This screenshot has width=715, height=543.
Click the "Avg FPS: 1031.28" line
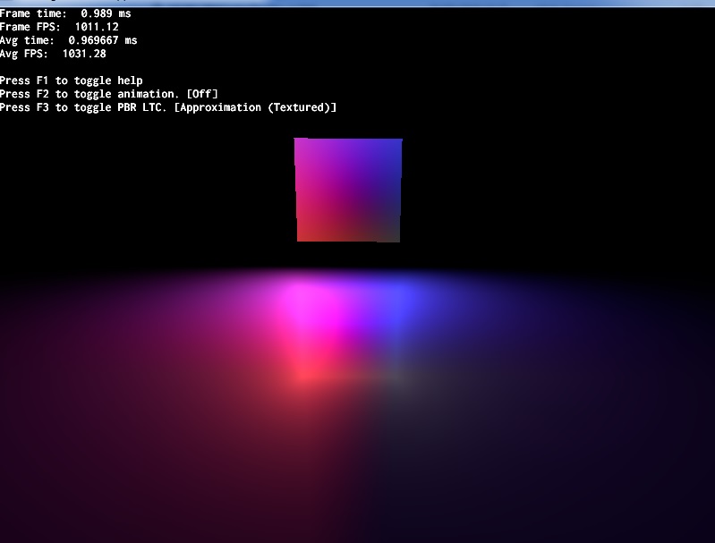pyautogui.click(x=53, y=54)
